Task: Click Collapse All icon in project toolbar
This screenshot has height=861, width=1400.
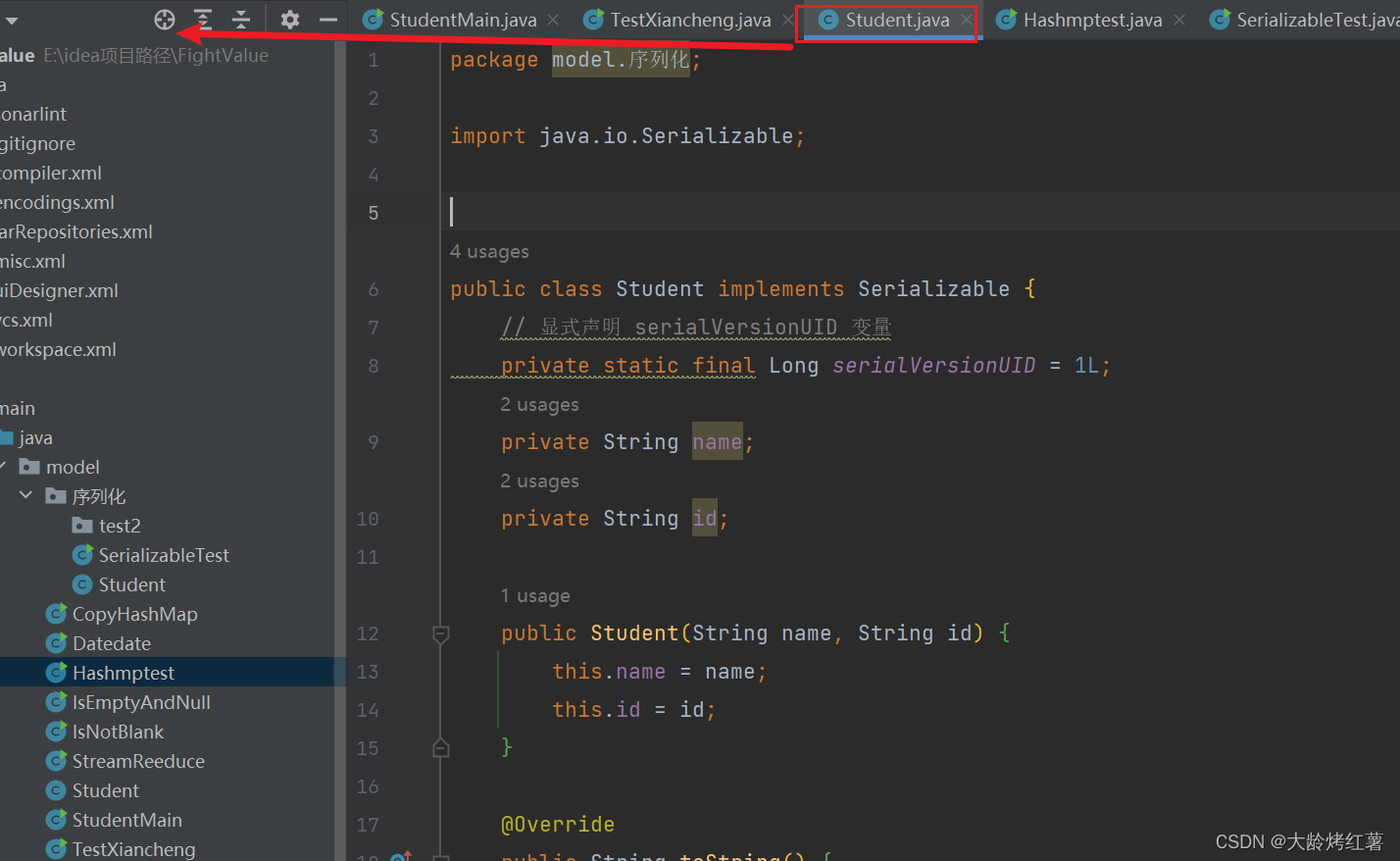Action: (x=241, y=19)
